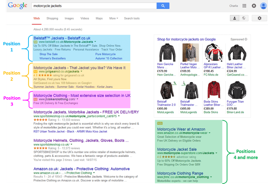Open Search tools
The image size is (268, 184).
[132, 18]
